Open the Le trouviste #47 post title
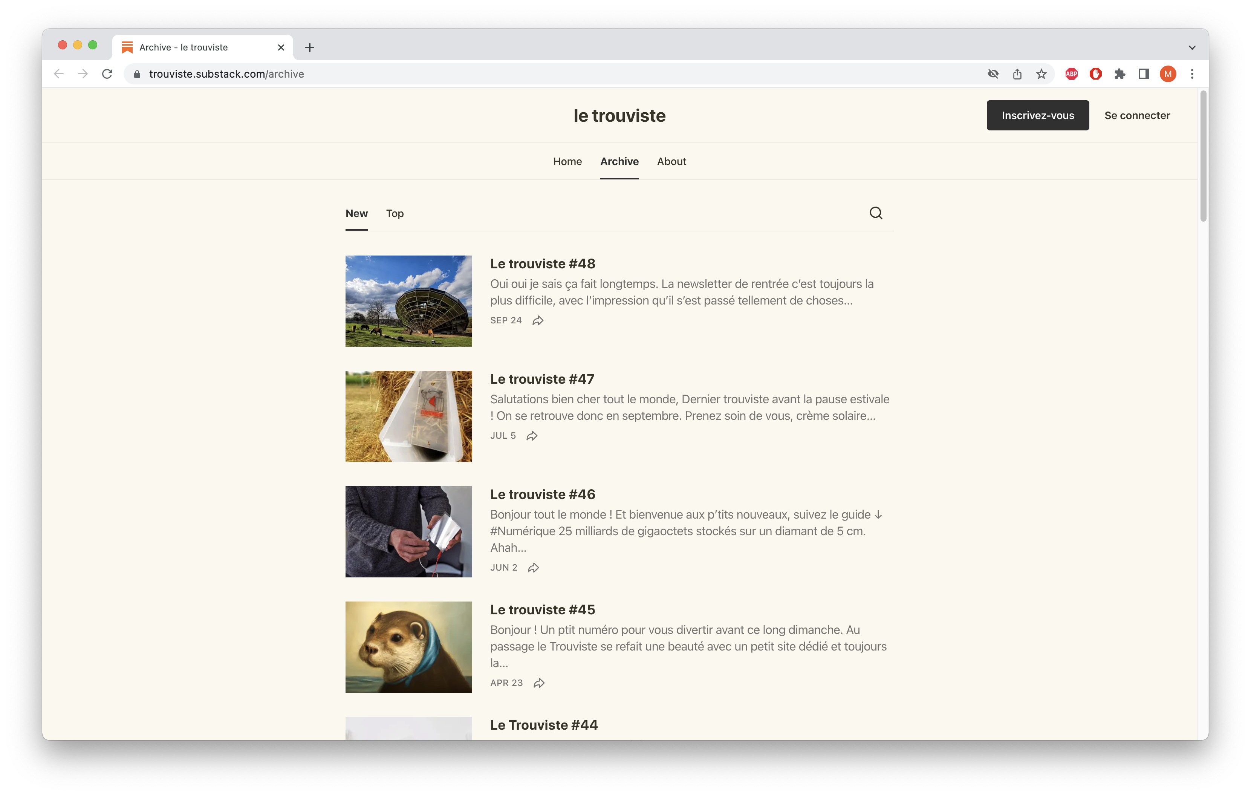This screenshot has width=1251, height=796. [x=542, y=379]
